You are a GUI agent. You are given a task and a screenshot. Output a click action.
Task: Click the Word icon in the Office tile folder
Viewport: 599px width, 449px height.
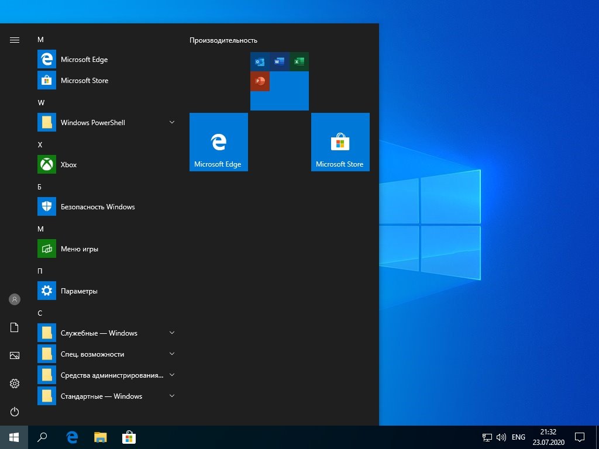[279, 61]
